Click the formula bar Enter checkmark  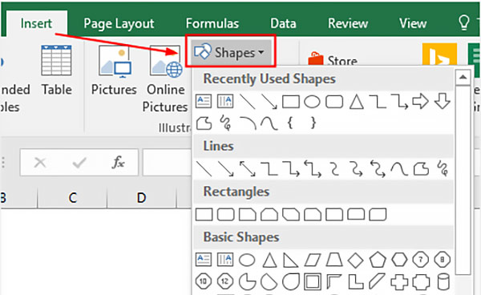click(x=79, y=163)
